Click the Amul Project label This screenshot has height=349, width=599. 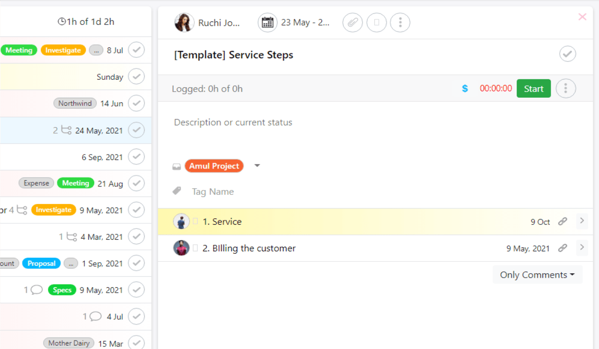214,166
